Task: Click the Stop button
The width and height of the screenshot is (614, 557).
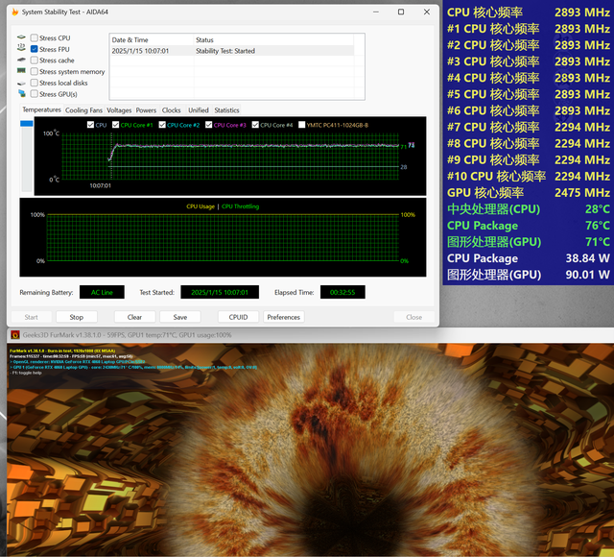Action: tap(77, 317)
